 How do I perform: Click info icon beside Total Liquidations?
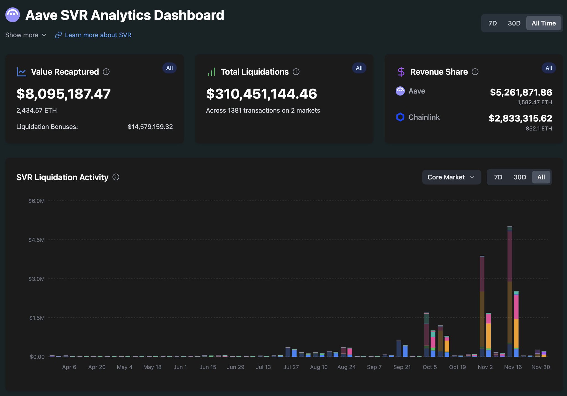click(296, 72)
